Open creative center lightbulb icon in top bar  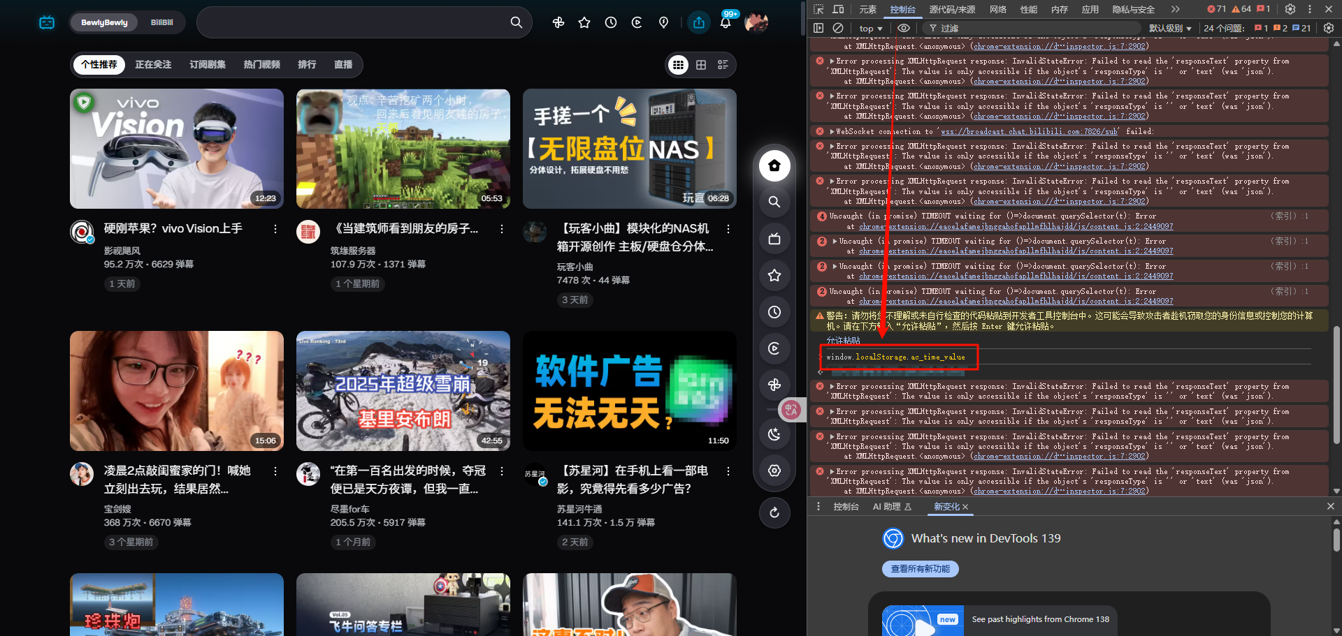(x=664, y=22)
